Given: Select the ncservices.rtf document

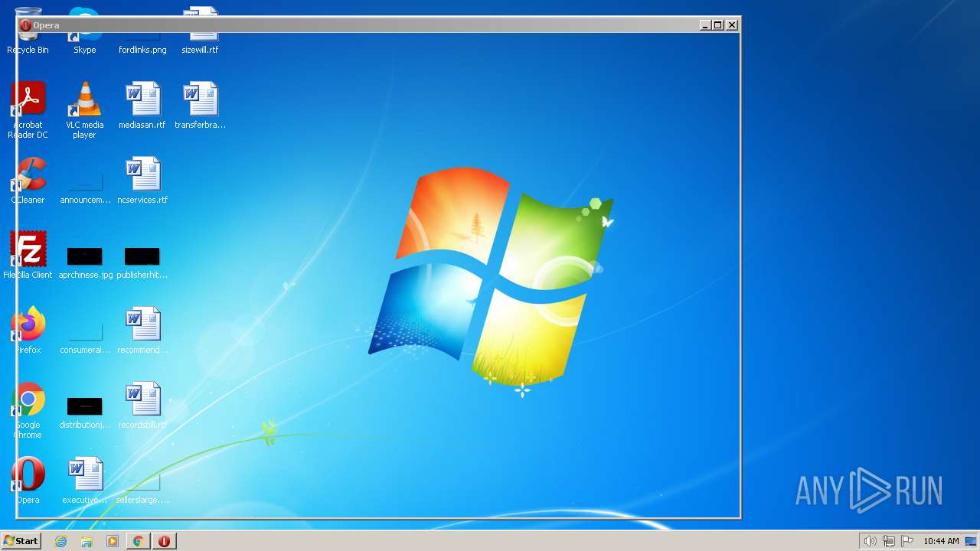Looking at the screenshot, I should pyautogui.click(x=142, y=181).
